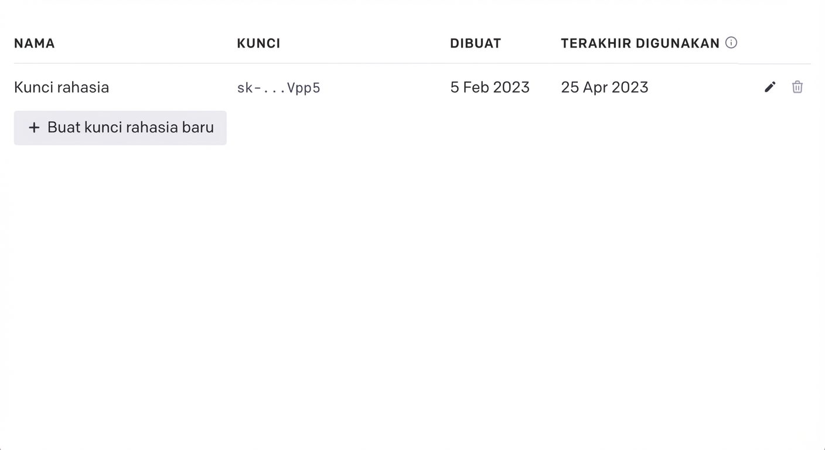Image resolution: width=825 pixels, height=450 pixels.
Task: Click the created date 5 Feb 2023
Action: [x=490, y=87]
